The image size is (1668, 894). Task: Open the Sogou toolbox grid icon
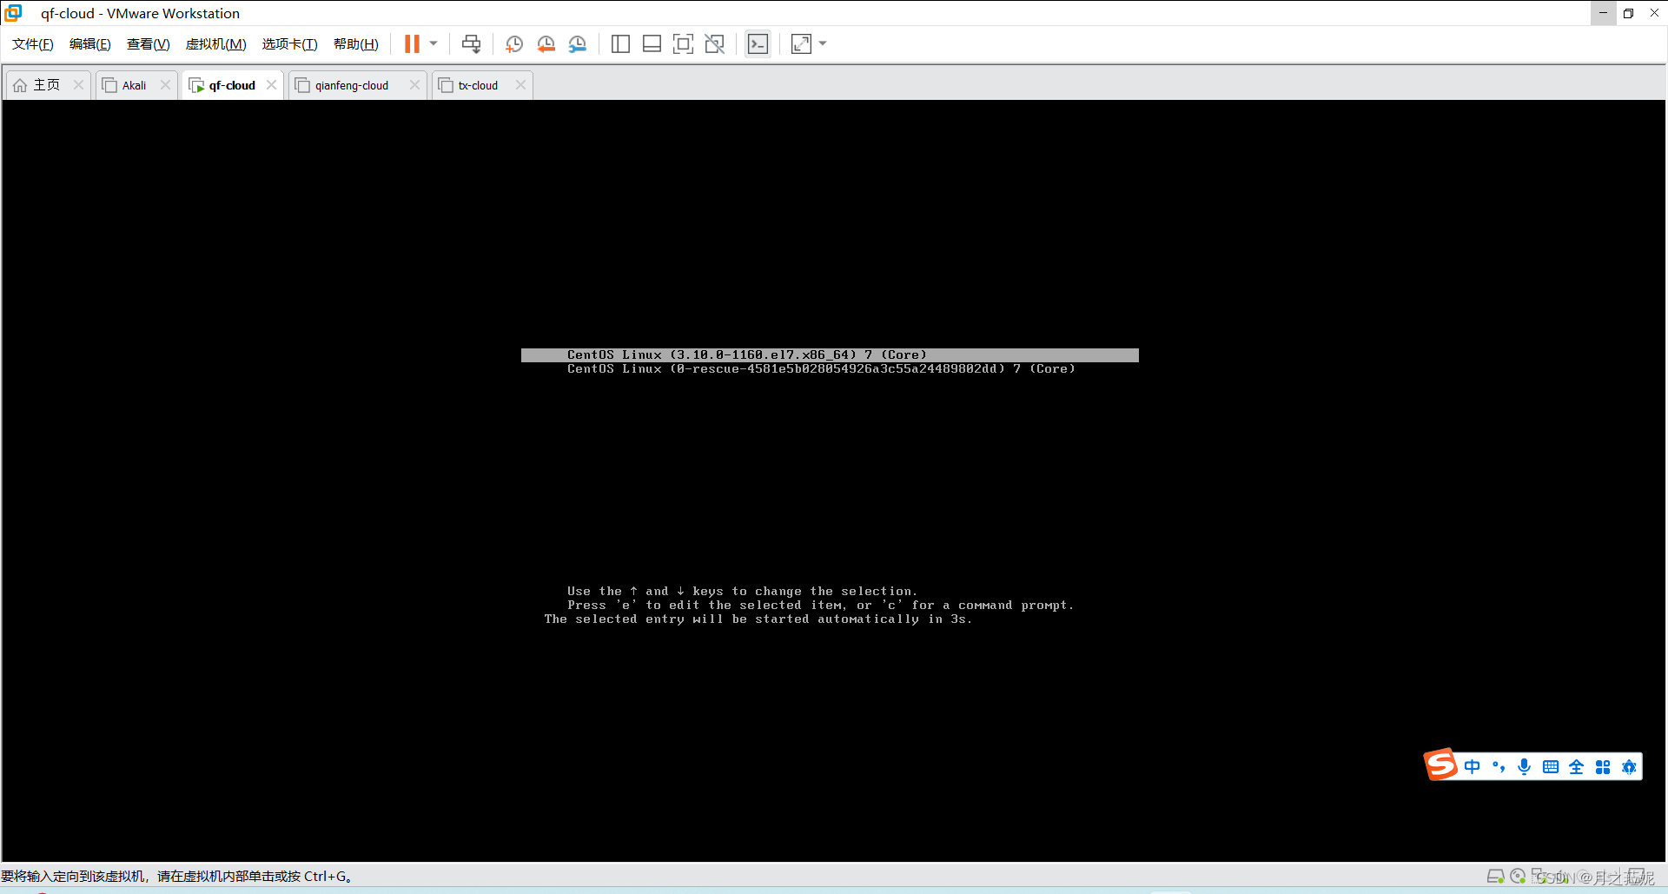[x=1603, y=767]
